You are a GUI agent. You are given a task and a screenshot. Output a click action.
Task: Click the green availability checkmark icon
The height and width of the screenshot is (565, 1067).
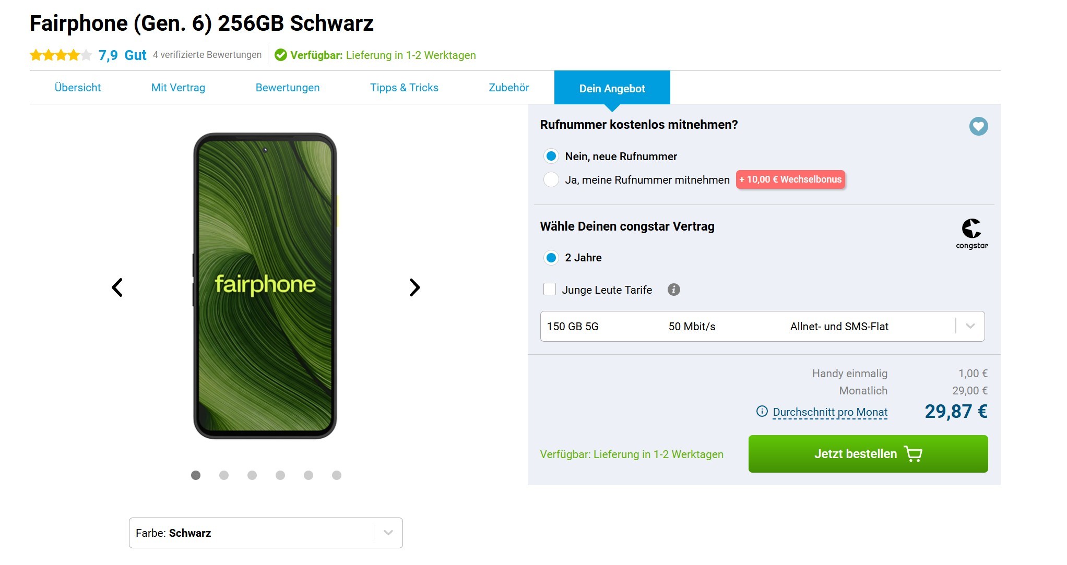click(280, 55)
